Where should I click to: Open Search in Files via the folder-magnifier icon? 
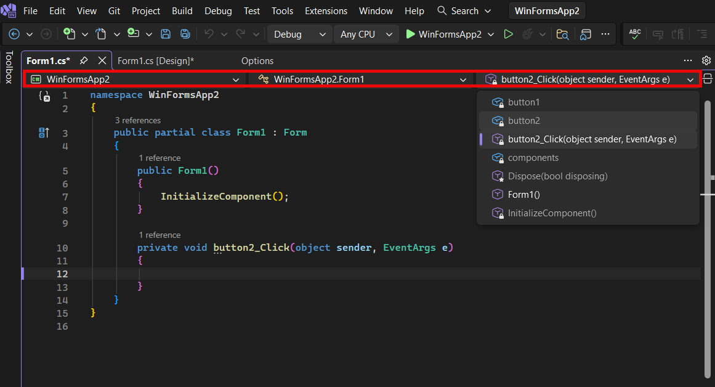[x=562, y=35]
